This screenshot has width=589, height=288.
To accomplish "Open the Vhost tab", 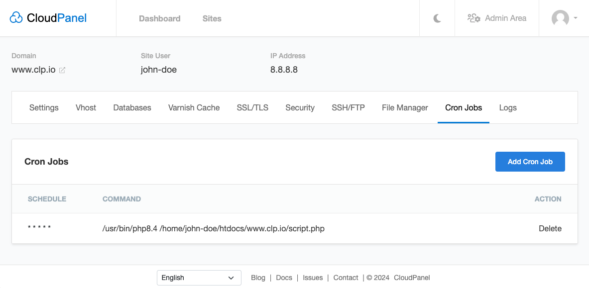I will tap(86, 107).
